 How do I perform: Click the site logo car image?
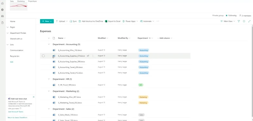(x=19, y=6)
